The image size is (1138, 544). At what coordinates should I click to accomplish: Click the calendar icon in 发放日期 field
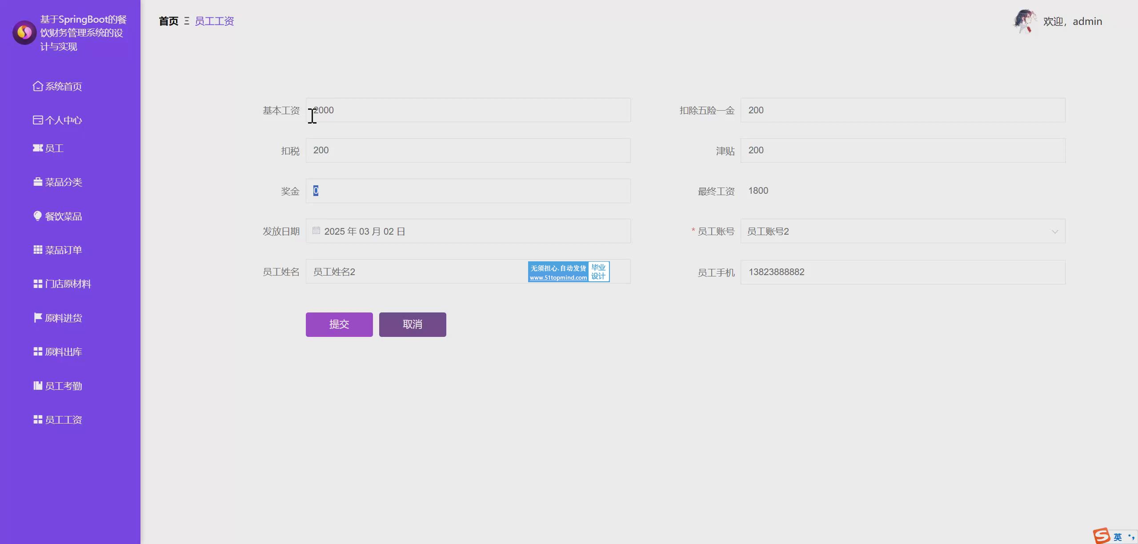tap(316, 231)
